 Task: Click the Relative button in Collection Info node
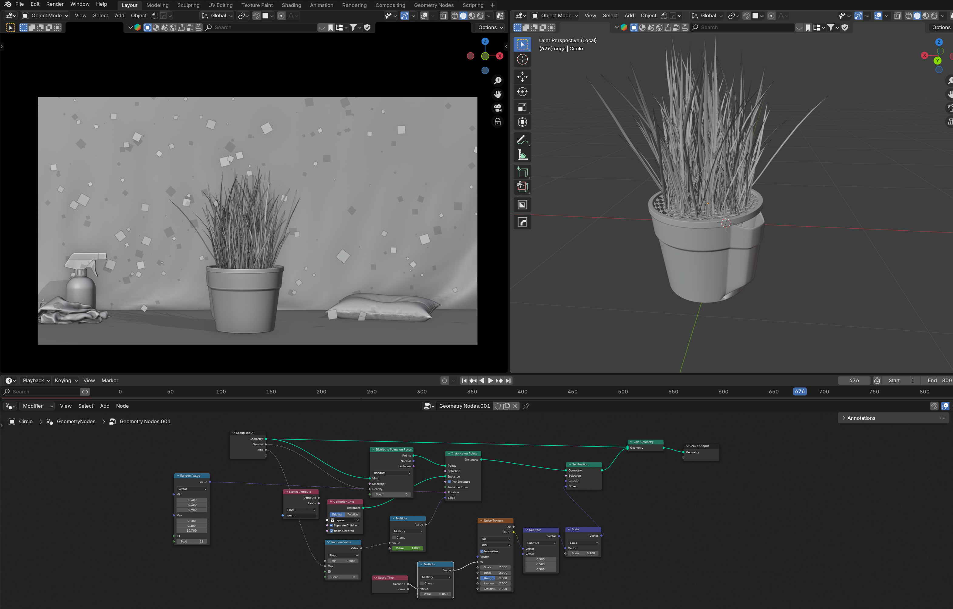352,514
